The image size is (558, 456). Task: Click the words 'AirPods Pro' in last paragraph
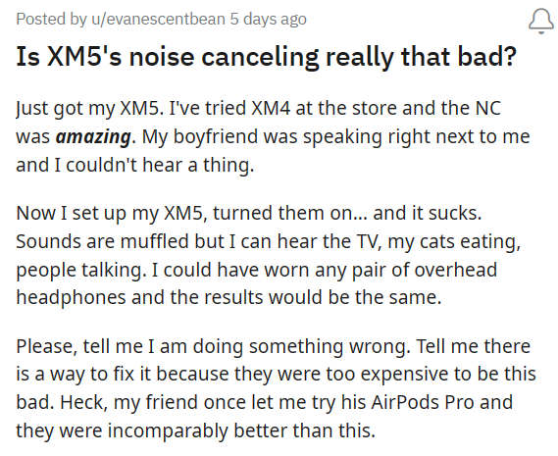click(423, 402)
